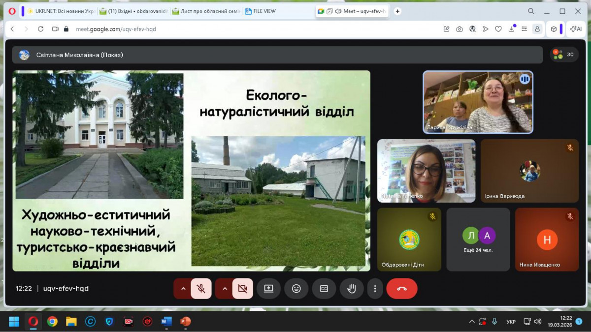Click the Aria AI button in Opera
This screenshot has height=332, width=591.
pyautogui.click(x=576, y=29)
